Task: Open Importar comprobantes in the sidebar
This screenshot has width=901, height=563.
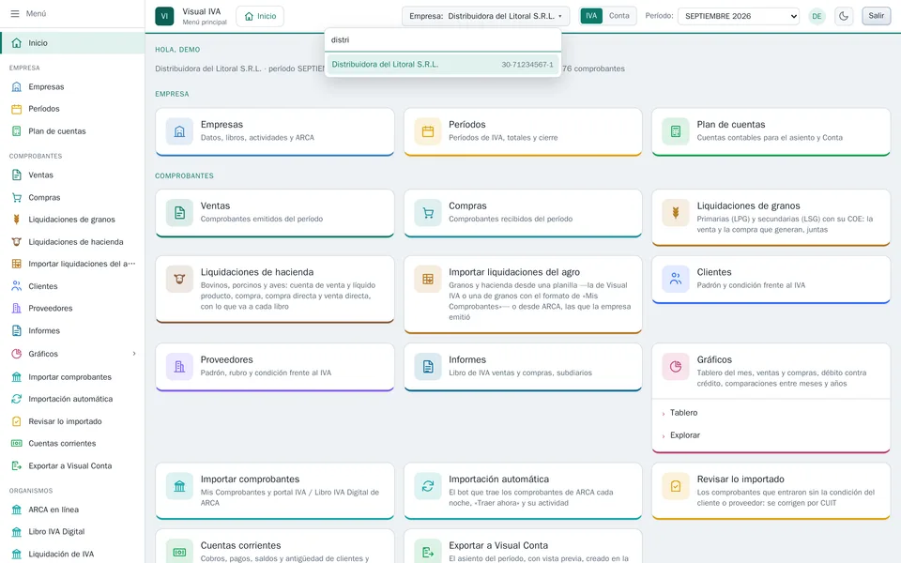Action: (x=72, y=377)
